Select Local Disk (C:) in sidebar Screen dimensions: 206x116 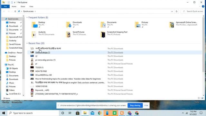point(14,94)
